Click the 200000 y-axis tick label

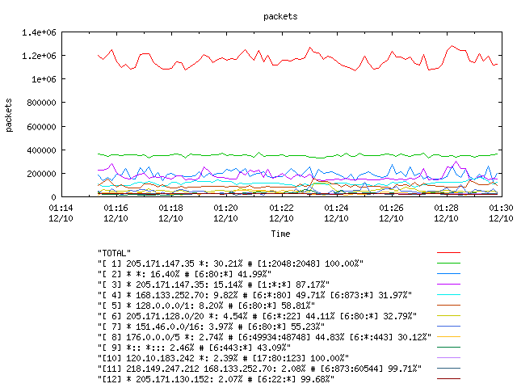(x=41, y=174)
